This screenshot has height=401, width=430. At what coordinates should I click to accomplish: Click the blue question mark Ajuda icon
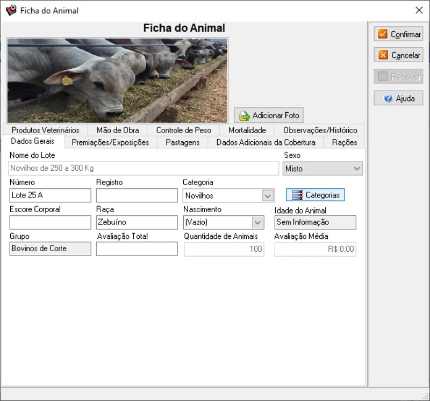(388, 99)
